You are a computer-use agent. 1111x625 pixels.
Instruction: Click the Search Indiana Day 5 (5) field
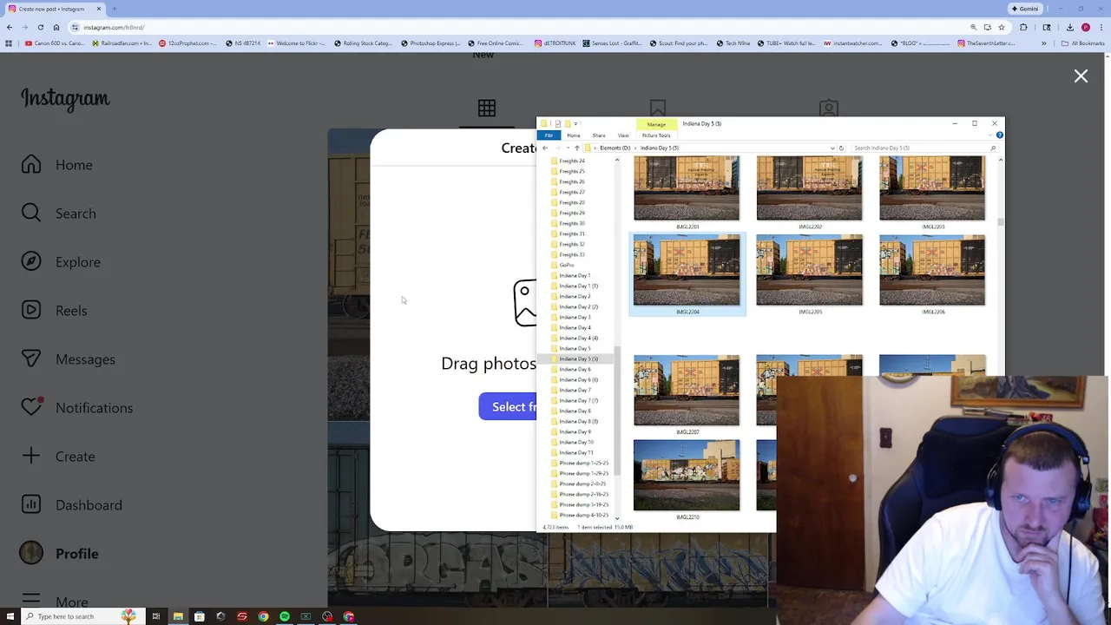pyautogui.click(x=924, y=148)
